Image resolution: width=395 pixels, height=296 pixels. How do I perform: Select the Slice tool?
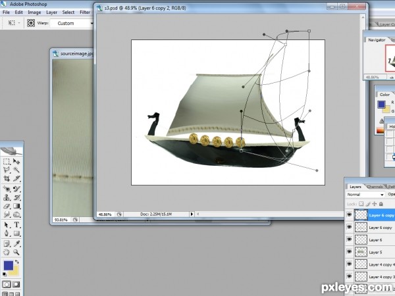(16, 178)
